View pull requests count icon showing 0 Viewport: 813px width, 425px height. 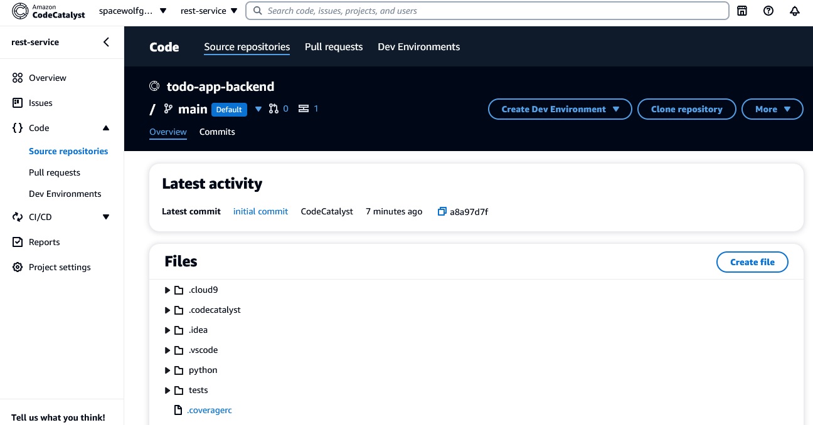pyautogui.click(x=274, y=109)
